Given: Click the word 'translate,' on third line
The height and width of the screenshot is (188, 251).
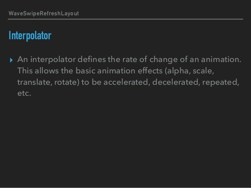Looking at the screenshot, I should (35, 82).
